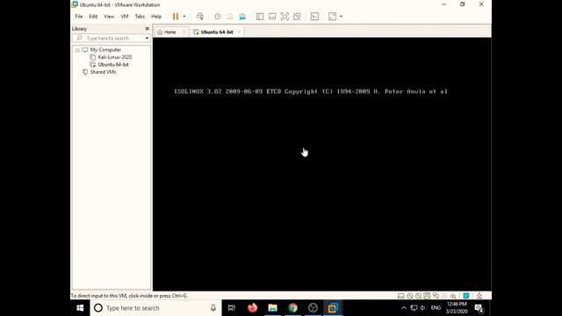Screen dimensions: 562x316
Task: Open Google Chrome from the taskbar
Action: click(x=292, y=308)
